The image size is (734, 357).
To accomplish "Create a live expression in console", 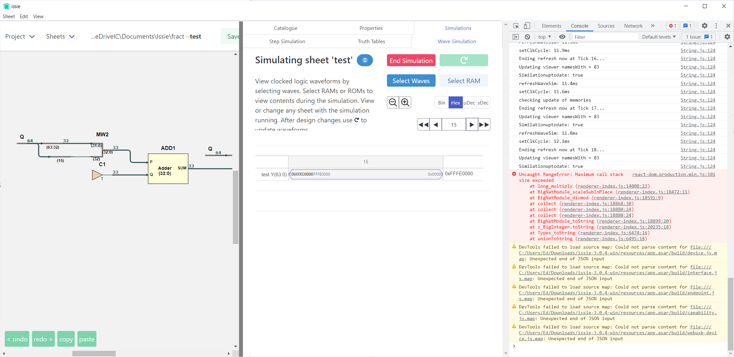I will pyautogui.click(x=562, y=37).
